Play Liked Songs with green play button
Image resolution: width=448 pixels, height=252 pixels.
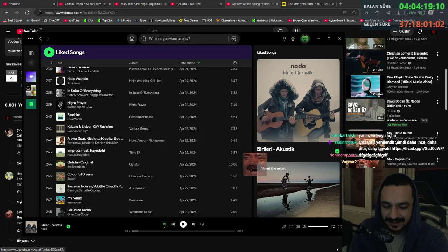click(49, 52)
